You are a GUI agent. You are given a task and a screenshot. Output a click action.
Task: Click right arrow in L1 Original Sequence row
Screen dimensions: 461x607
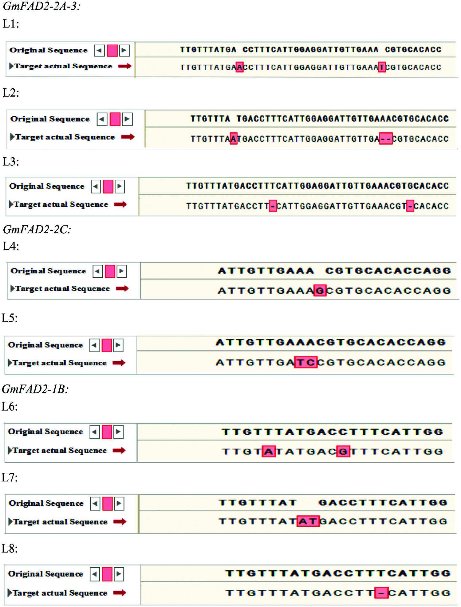pos(124,50)
